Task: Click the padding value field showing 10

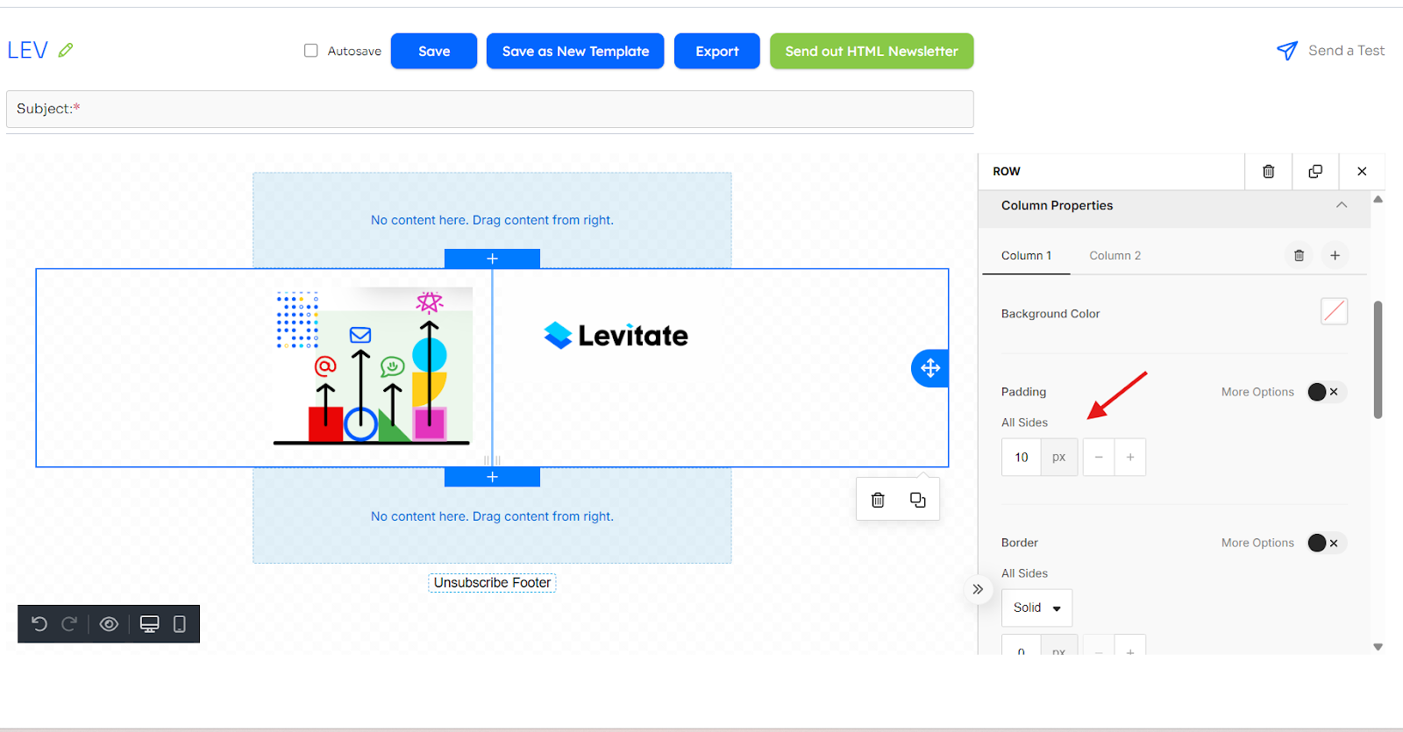Action: (x=1022, y=457)
